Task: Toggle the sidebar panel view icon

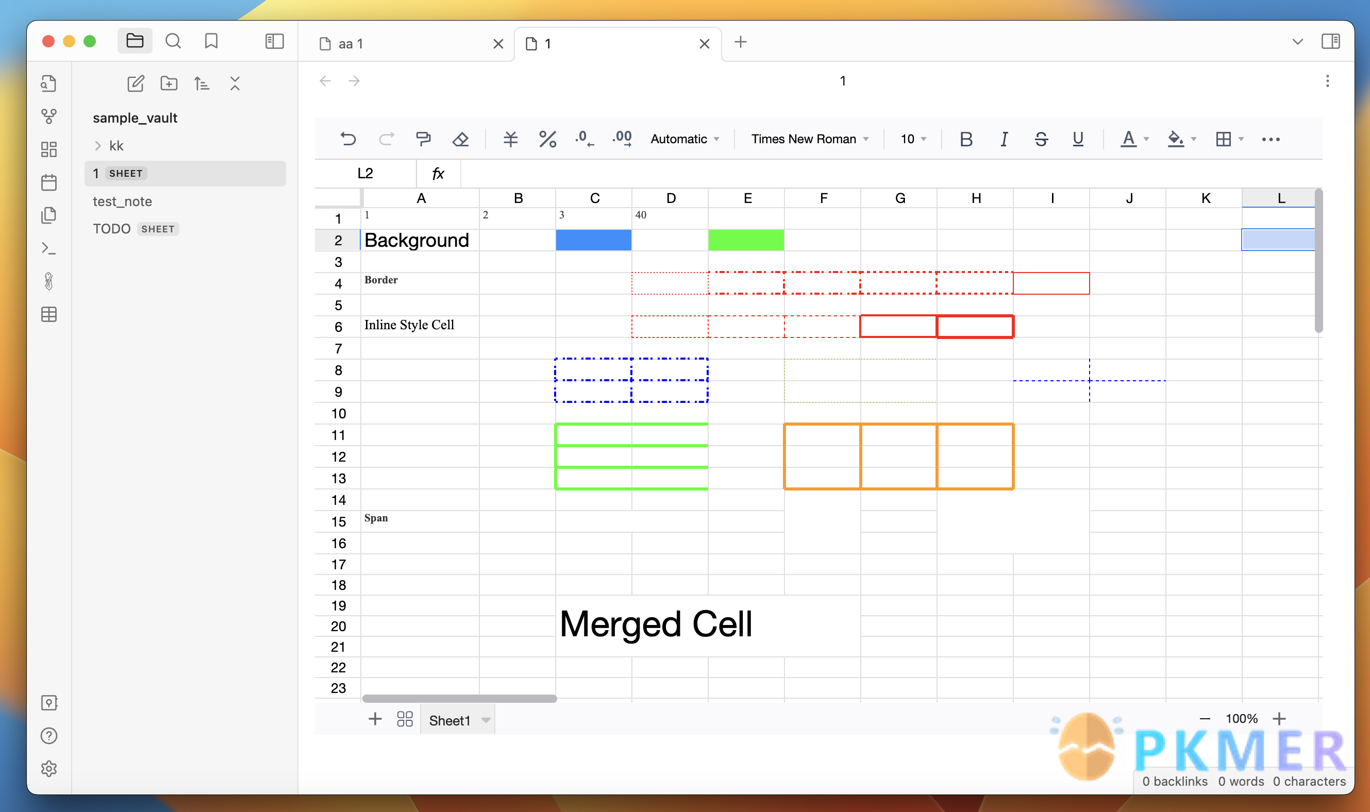Action: tap(275, 43)
